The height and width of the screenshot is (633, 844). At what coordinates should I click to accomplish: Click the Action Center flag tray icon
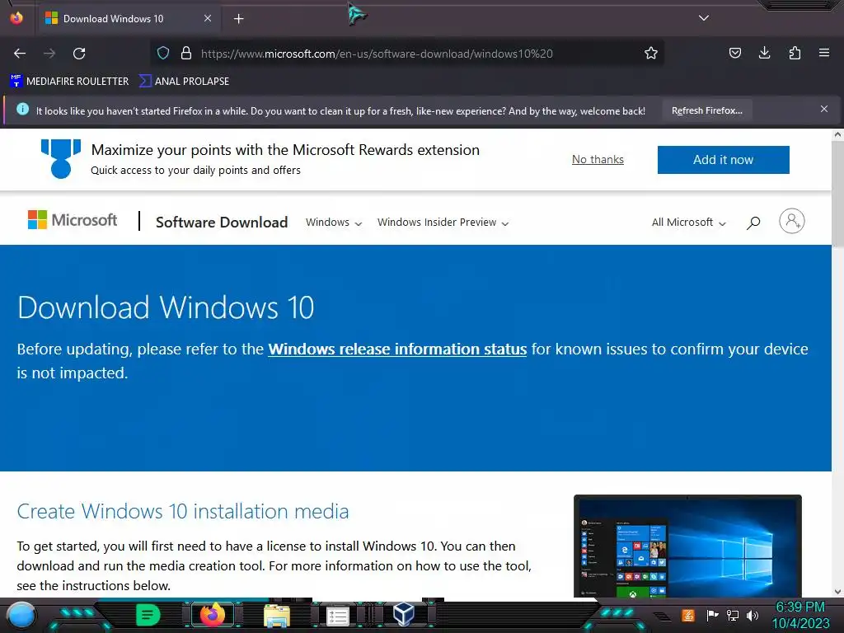coord(712,615)
